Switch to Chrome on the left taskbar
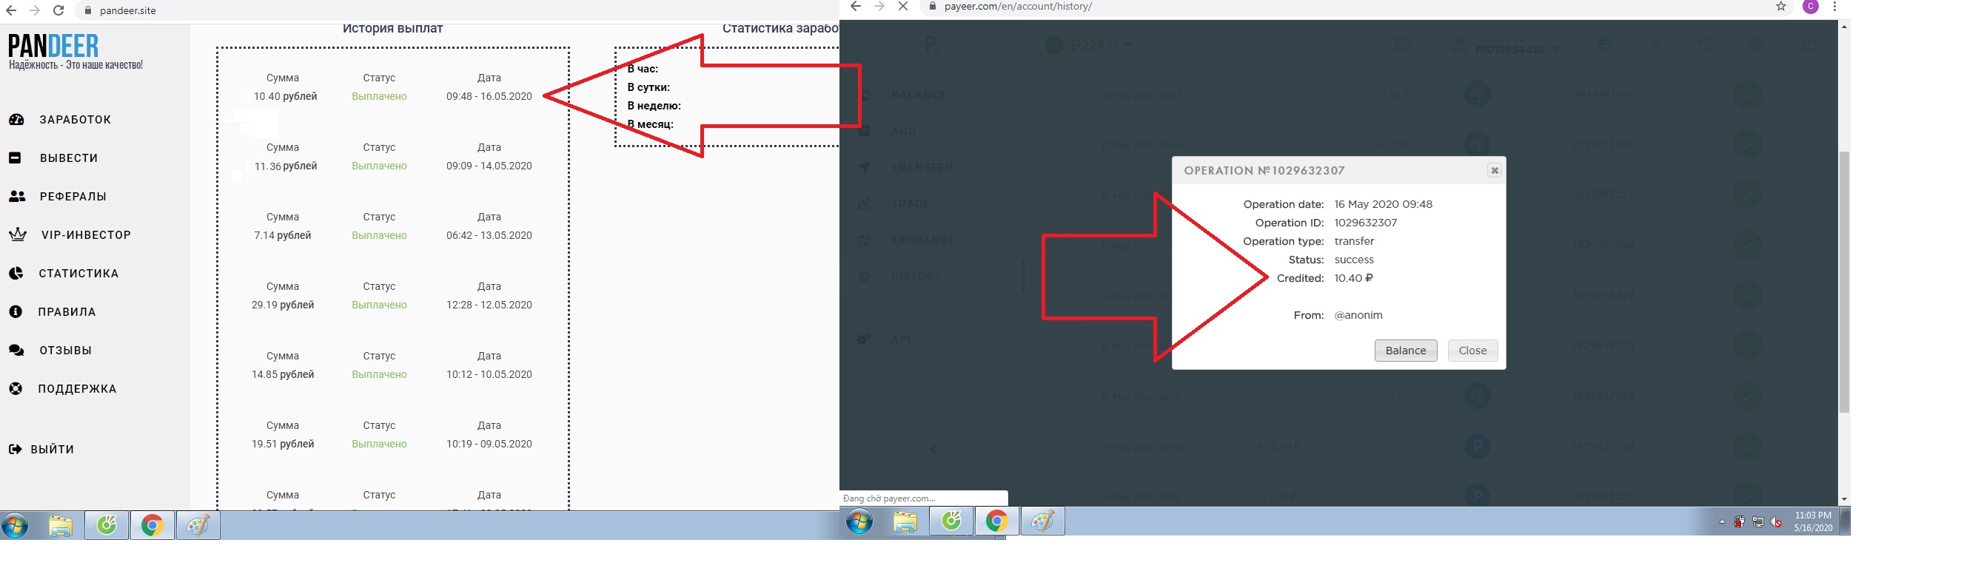This screenshot has width=1978, height=568. click(x=152, y=526)
